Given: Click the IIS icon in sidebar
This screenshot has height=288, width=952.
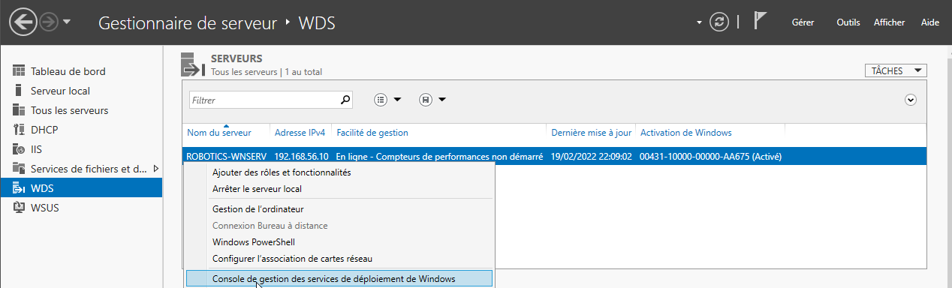Looking at the screenshot, I should pyautogui.click(x=20, y=149).
